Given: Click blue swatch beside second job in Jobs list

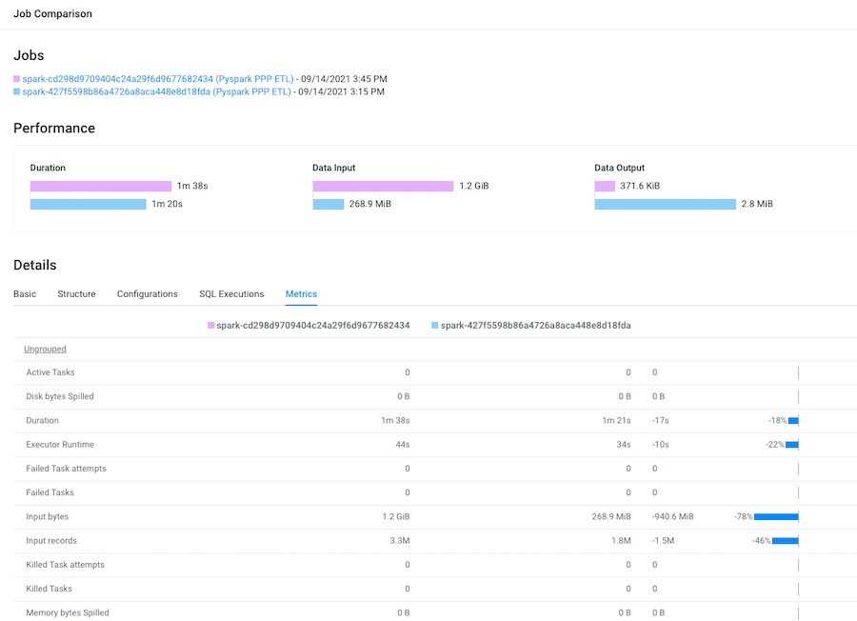Looking at the screenshot, I should coord(17,92).
